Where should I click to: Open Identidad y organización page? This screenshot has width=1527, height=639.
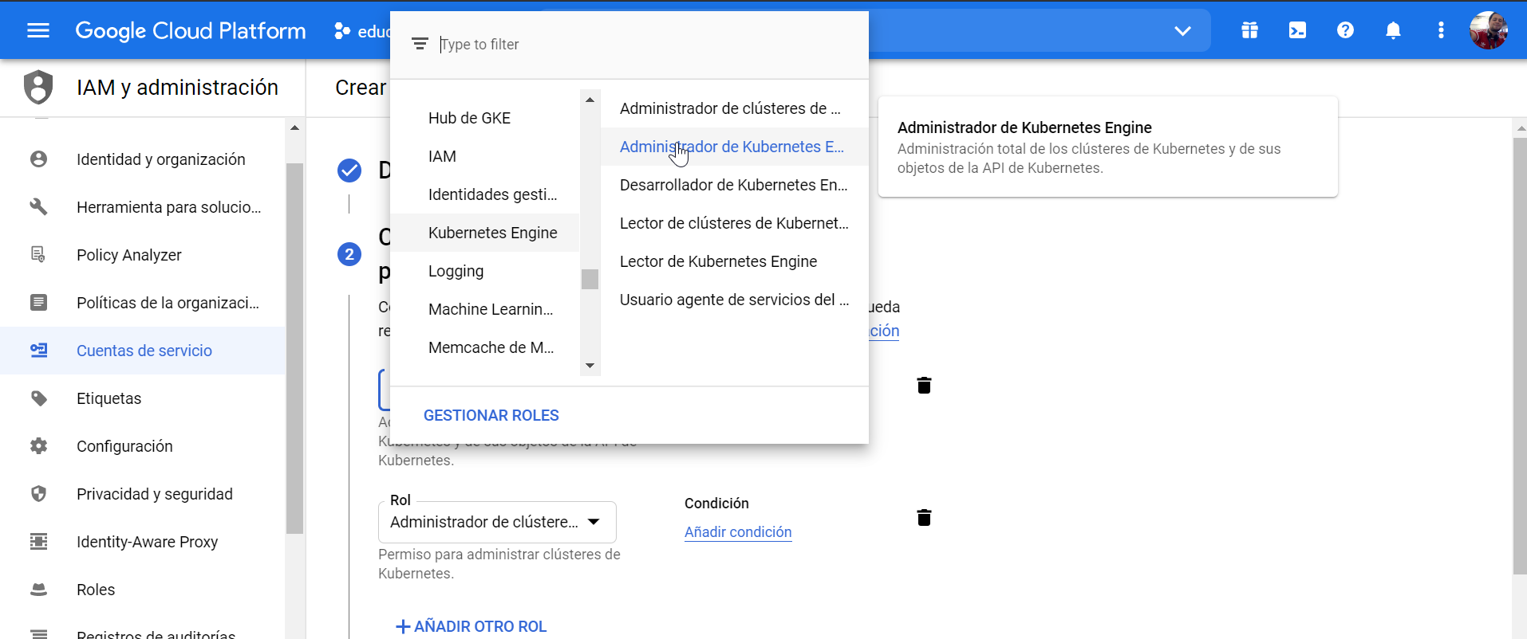coord(161,159)
